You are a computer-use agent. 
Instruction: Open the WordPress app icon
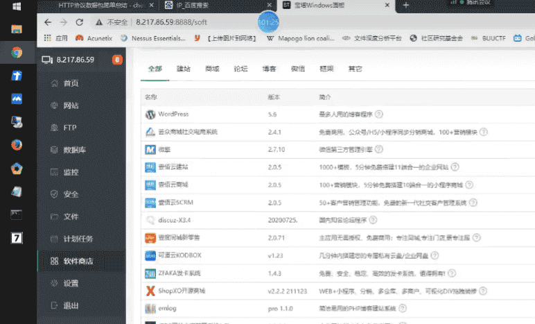(x=150, y=114)
